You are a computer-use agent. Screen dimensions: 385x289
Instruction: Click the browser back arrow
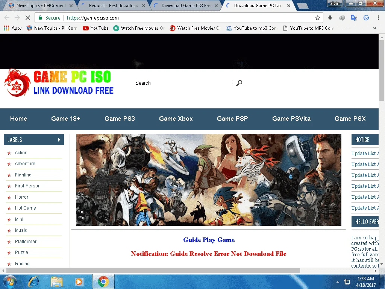pos(7,18)
